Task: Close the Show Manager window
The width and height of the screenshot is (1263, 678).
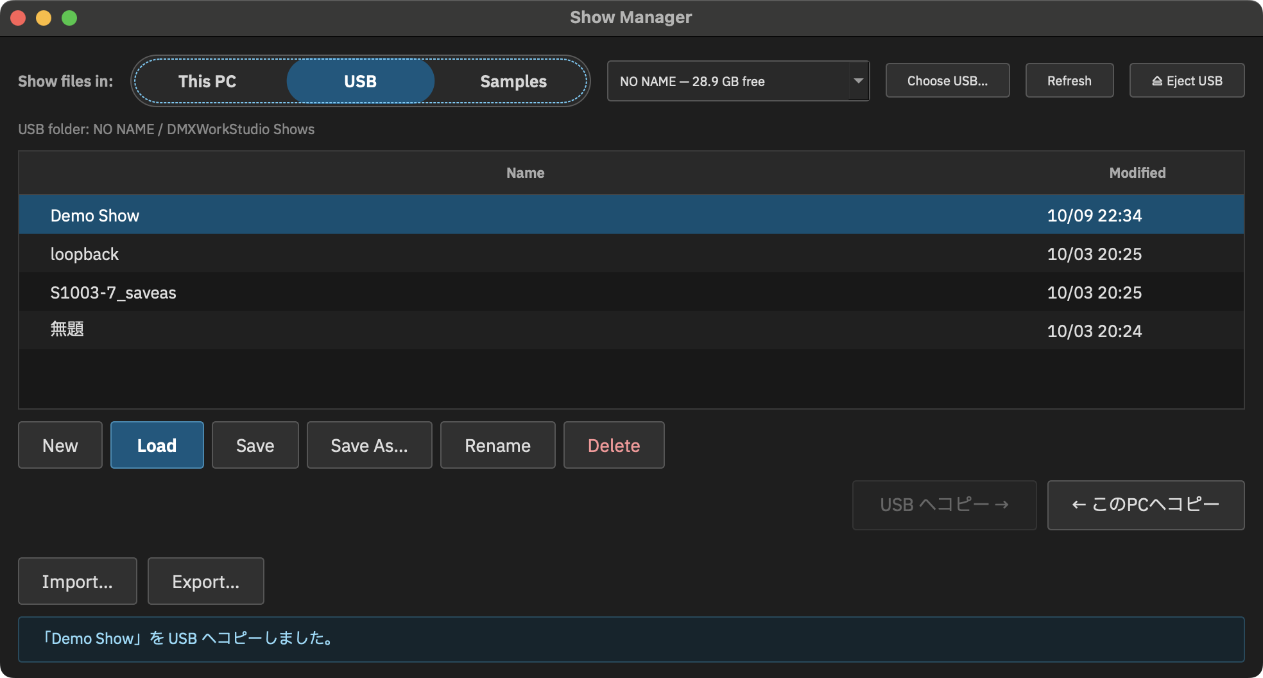Action: tap(18, 18)
